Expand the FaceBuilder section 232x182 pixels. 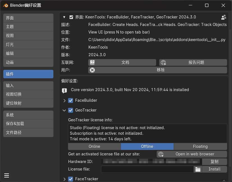64,101
